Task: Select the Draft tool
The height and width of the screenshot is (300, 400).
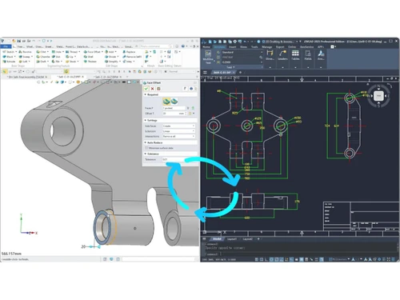Action: (x=42, y=62)
